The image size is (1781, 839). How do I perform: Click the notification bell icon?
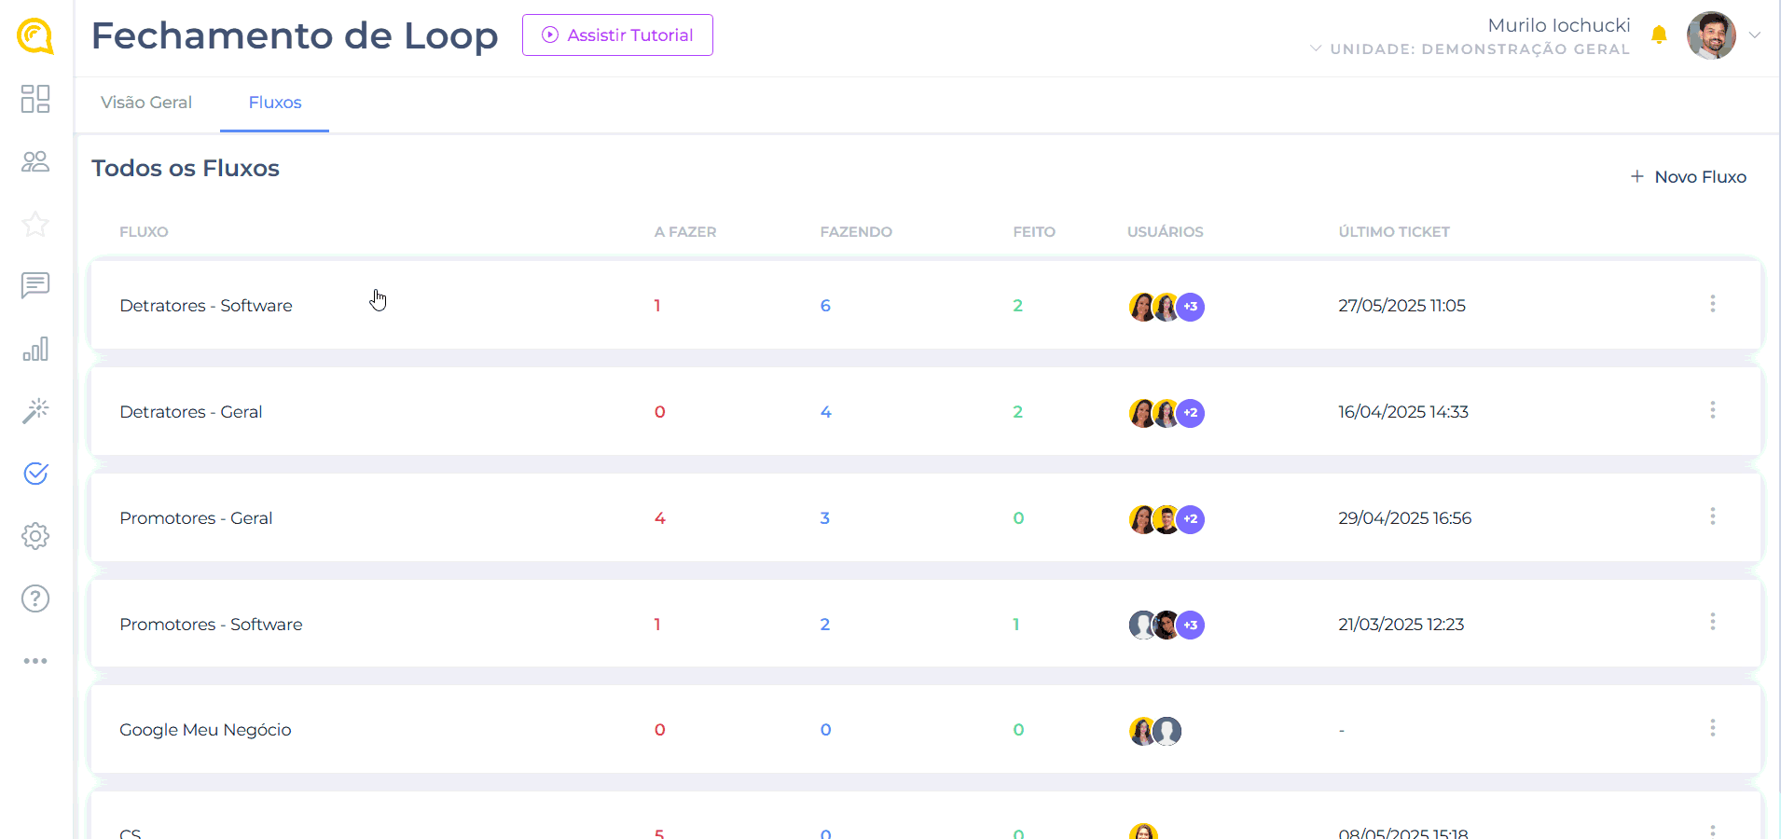coord(1659,35)
